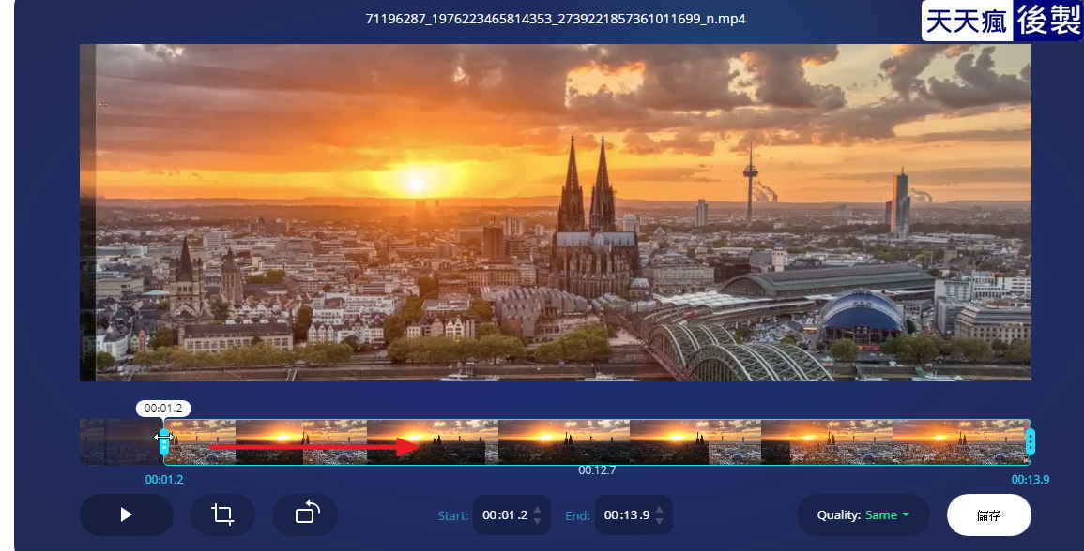Viewport: 1084px width, 551px height.
Task: Click the 00:13.9 end time label
Action: (1031, 479)
